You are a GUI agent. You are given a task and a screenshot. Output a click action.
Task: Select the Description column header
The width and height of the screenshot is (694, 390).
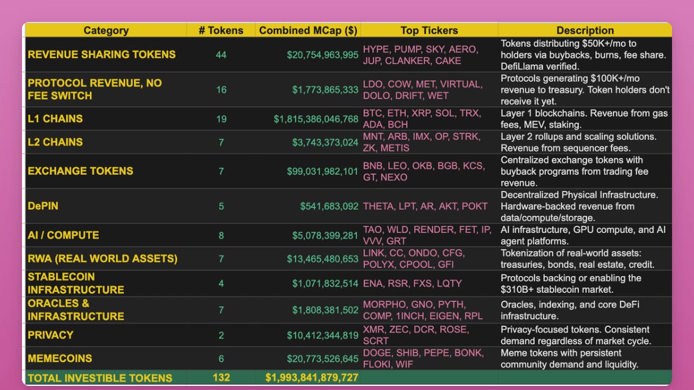pos(585,30)
